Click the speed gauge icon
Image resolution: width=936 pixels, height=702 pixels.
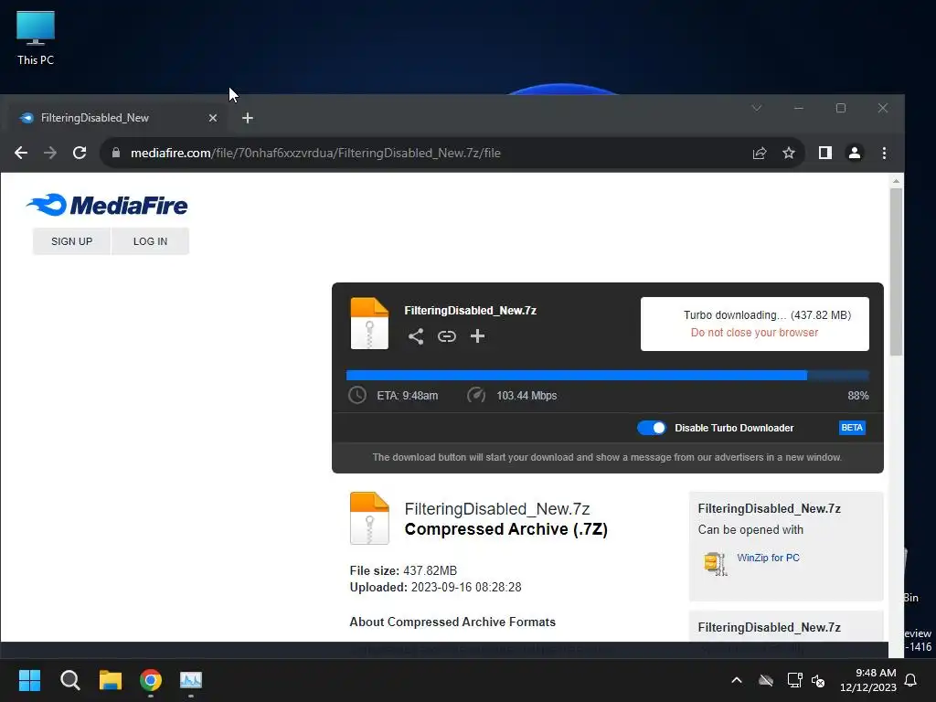475,395
